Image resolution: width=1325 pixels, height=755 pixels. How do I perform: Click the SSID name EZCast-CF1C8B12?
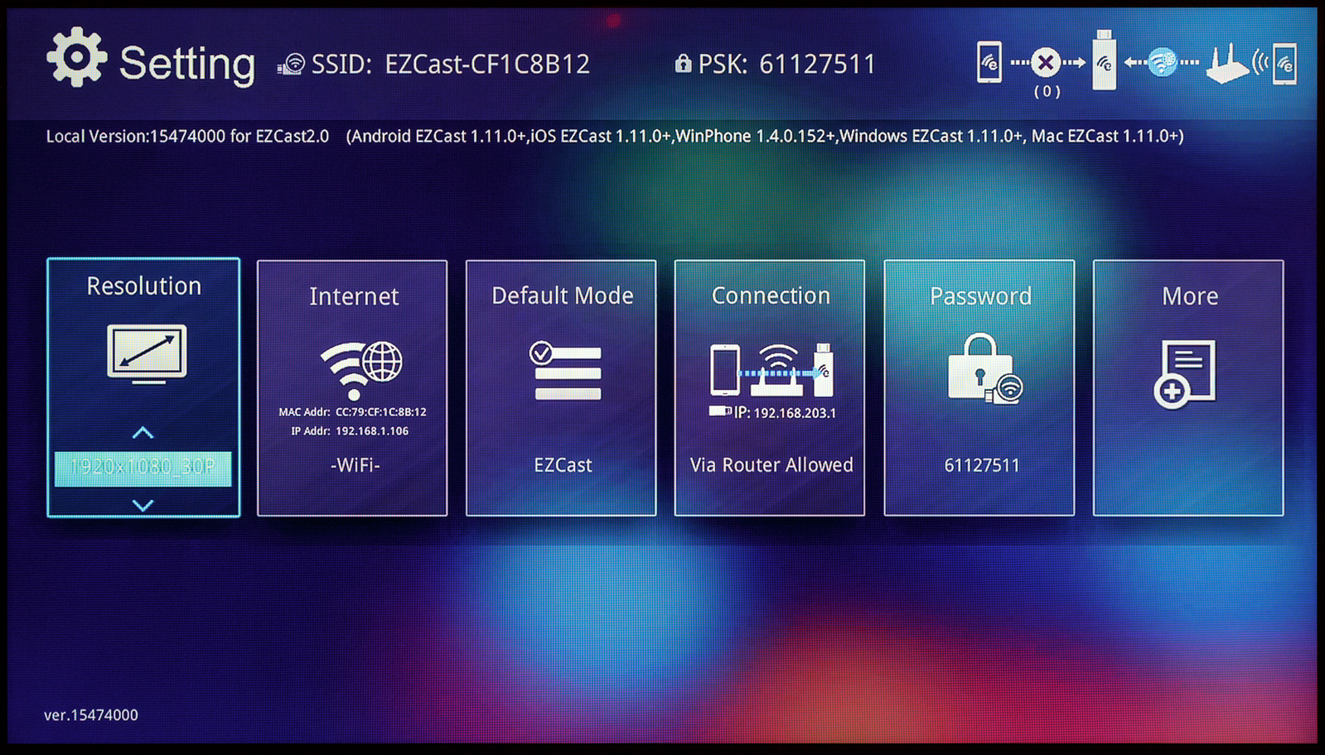tap(487, 65)
